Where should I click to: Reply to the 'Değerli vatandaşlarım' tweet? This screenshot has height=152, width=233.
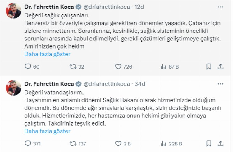click(28, 144)
